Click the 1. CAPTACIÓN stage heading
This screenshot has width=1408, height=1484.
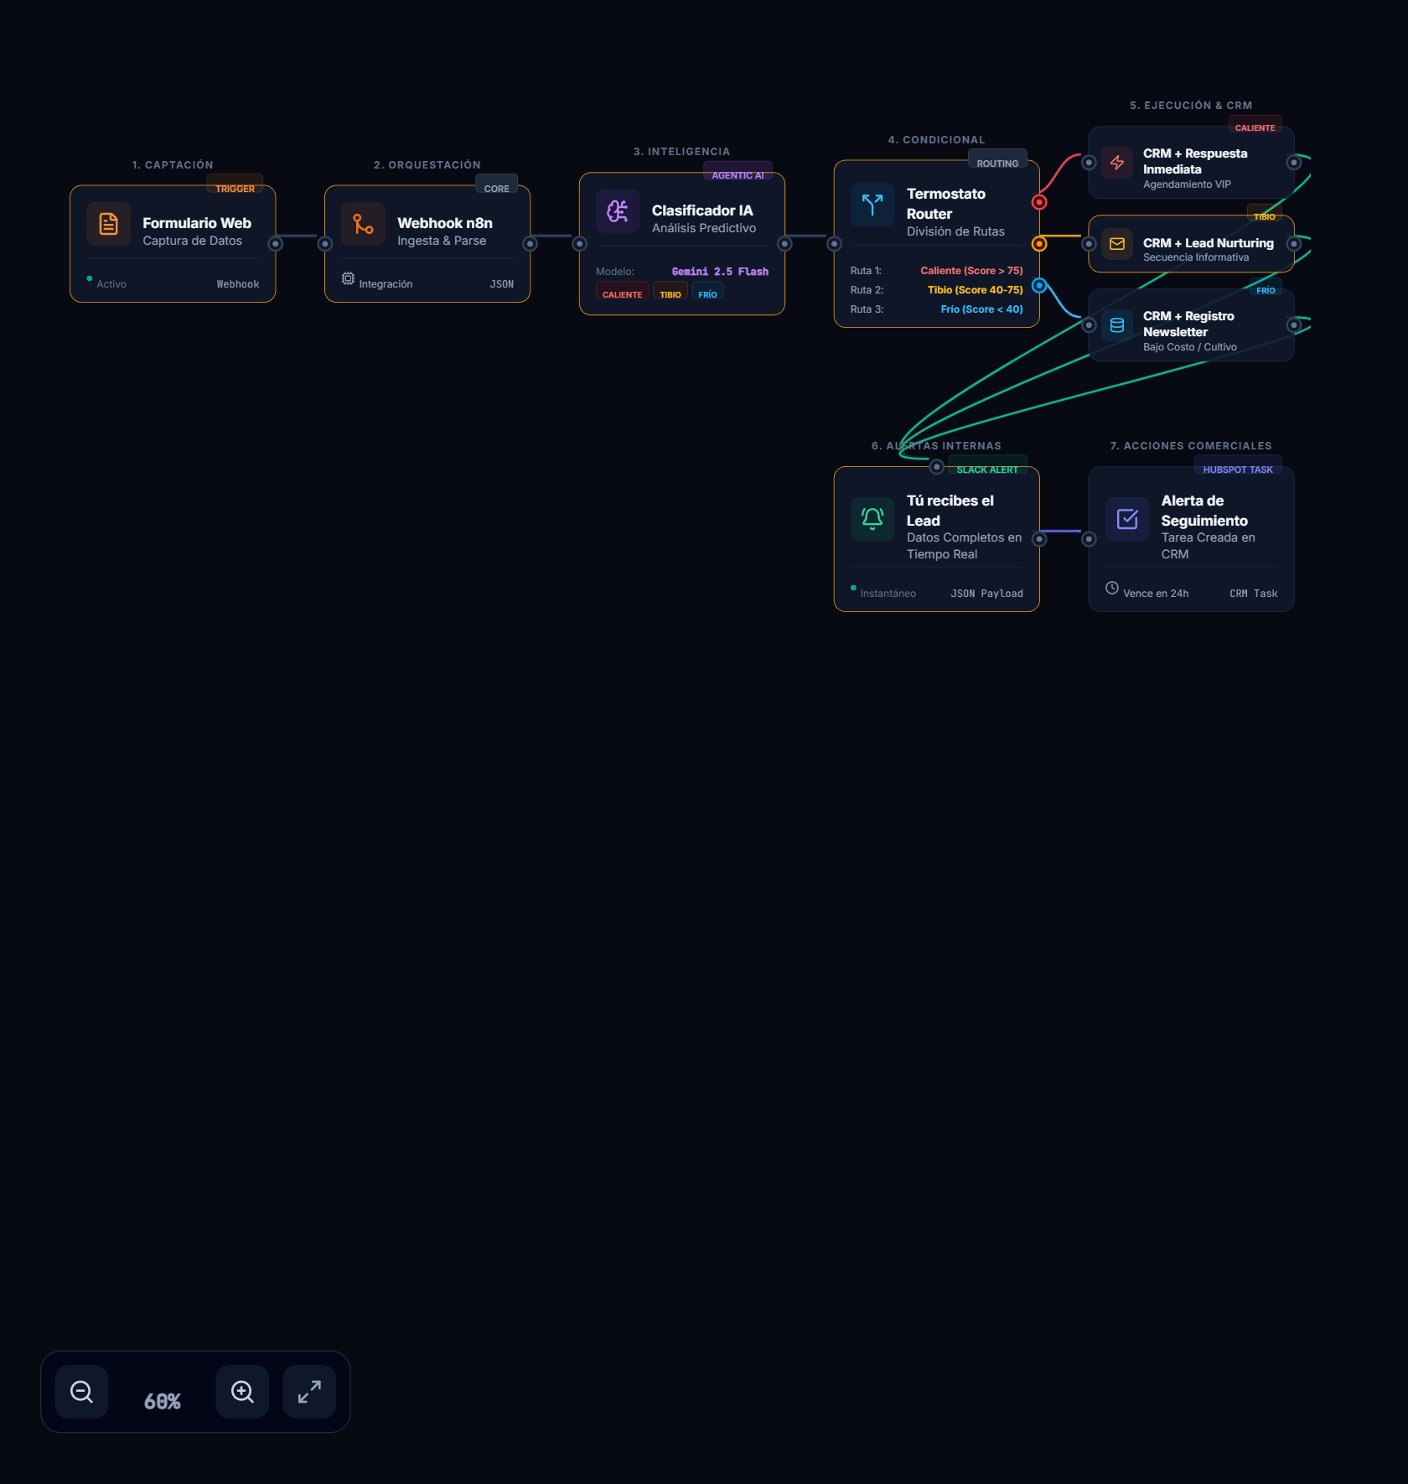pos(173,165)
